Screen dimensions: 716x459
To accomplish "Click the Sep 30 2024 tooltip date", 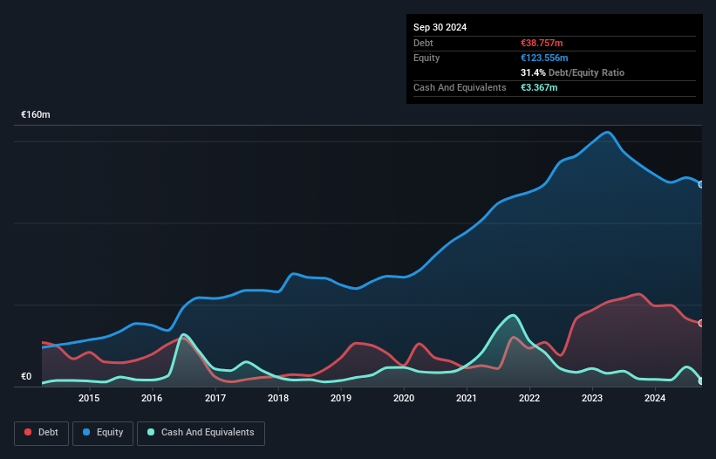I will click(x=440, y=27).
